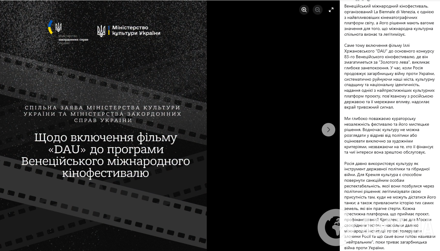Screen dimensions: 440x251
Task: Zoom in on the photo
Action: (x=304, y=10)
